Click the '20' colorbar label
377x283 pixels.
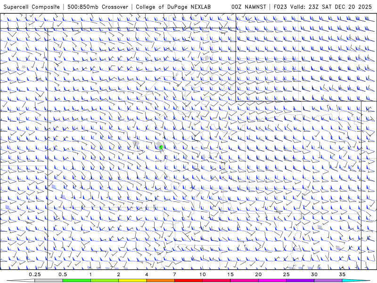(258, 275)
